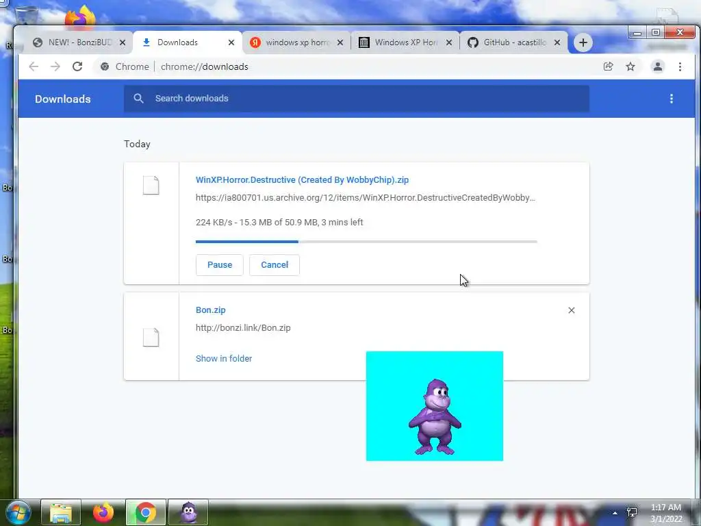Click the Today heading text

pyautogui.click(x=137, y=144)
